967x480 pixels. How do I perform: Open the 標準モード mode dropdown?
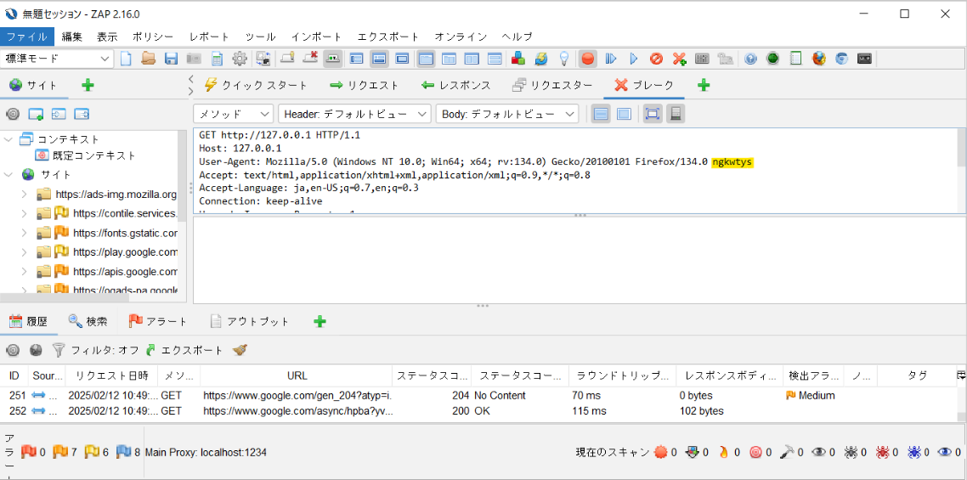pos(58,59)
